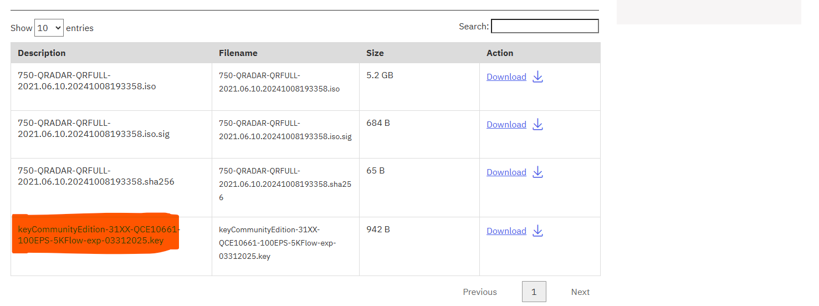Click the download arrow icon for the .sha256 file
819x306 pixels.
(538, 172)
